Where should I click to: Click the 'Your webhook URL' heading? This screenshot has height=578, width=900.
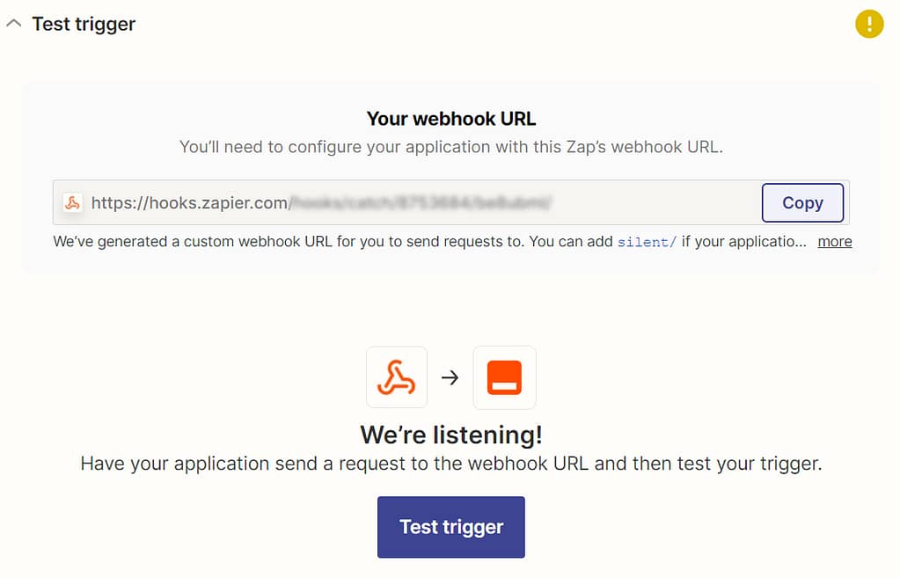coord(451,119)
